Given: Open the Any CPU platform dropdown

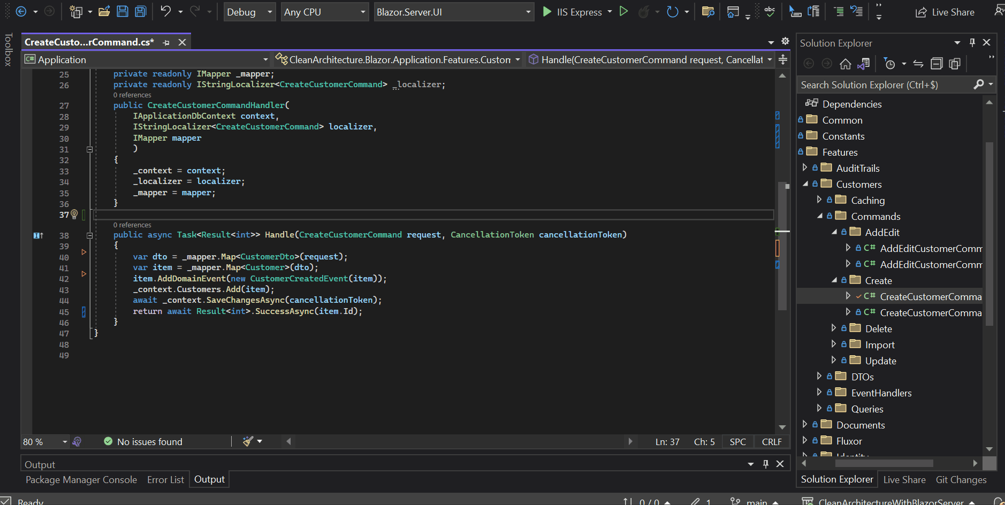Looking at the screenshot, I should [x=324, y=12].
